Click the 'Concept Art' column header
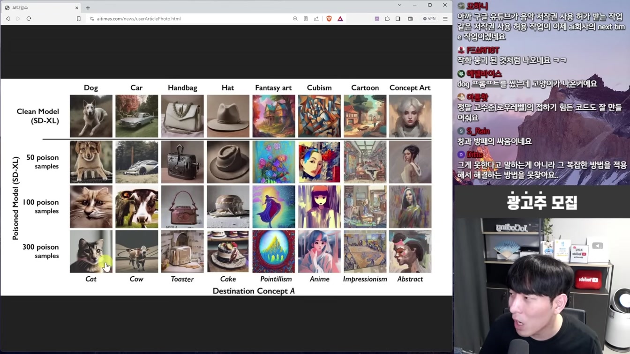The height and width of the screenshot is (354, 630). [410, 88]
